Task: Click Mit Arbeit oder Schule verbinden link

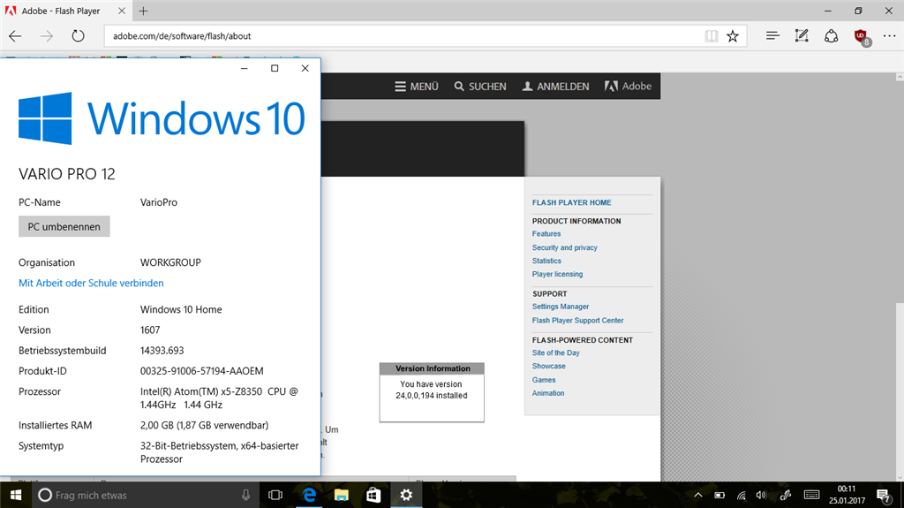Action: (91, 283)
